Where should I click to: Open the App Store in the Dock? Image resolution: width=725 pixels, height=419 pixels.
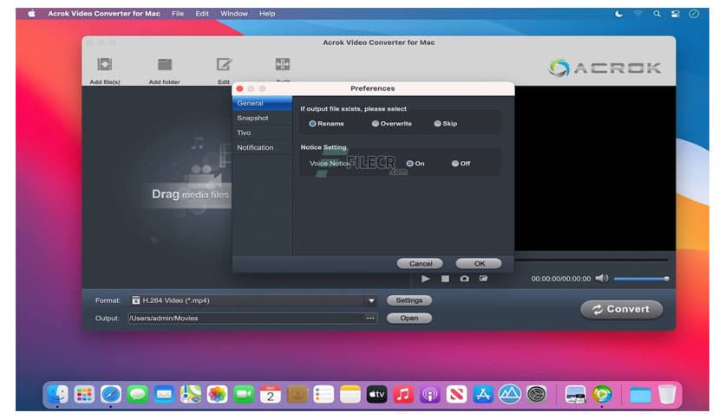(483, 395)
